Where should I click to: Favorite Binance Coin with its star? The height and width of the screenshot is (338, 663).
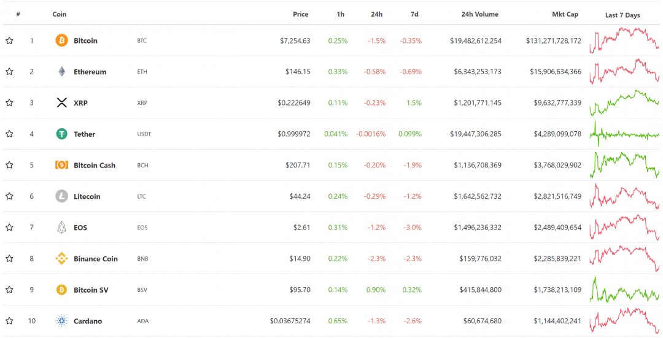(x=9, y=259)
